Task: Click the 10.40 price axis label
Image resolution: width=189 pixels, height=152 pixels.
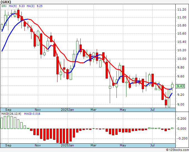Action: click(182, 42)
